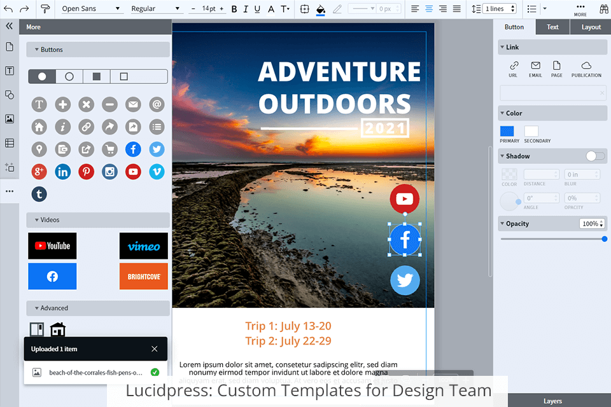Click the redo arrow in the toolbar
The height and width of the screenshot is (407, 611).
[24, 9]
